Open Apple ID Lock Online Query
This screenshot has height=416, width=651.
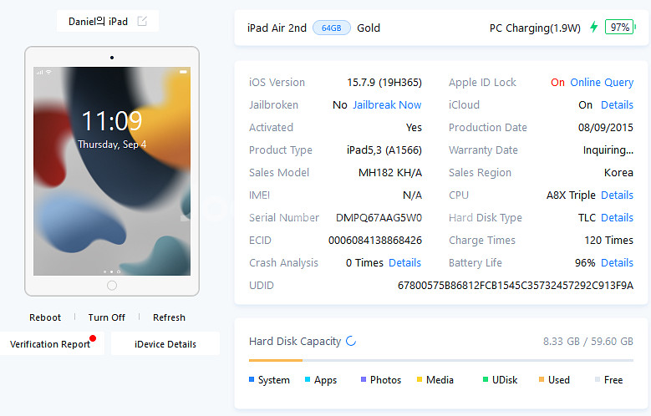point(602,83)
